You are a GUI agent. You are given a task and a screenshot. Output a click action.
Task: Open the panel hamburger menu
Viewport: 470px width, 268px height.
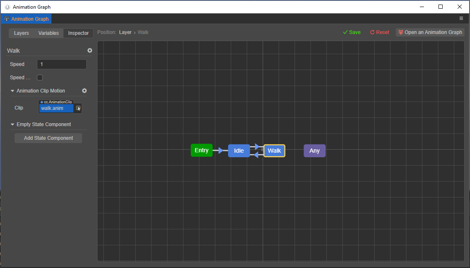tap(461, 19)
